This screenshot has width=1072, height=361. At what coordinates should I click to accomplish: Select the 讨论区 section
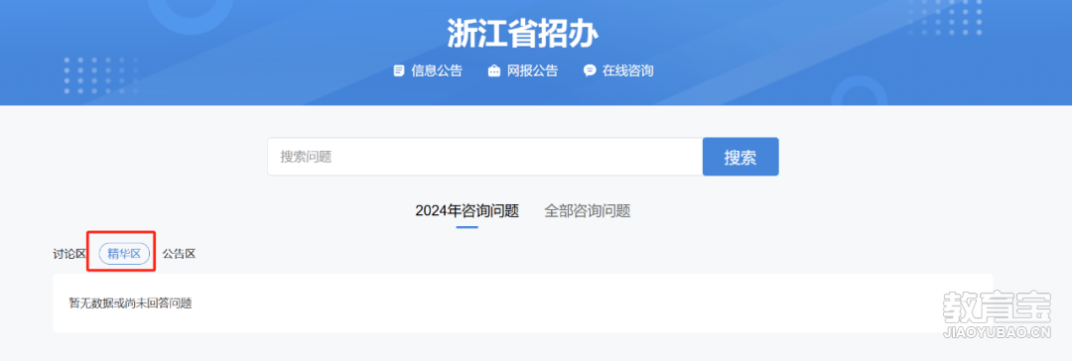pyautogui.click(x=69, y=254)
